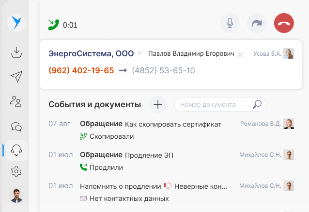309x212 pixels.
Task: Open the ЭнергоСистема, ООО company link
Action: [x=91, y=53]
